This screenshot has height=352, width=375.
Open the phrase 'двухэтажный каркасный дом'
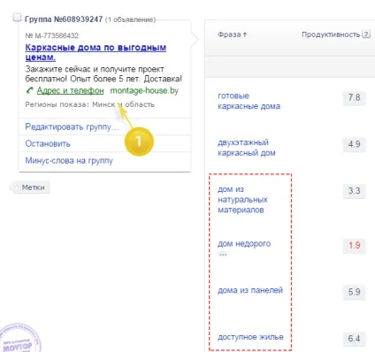coord(247,148)
